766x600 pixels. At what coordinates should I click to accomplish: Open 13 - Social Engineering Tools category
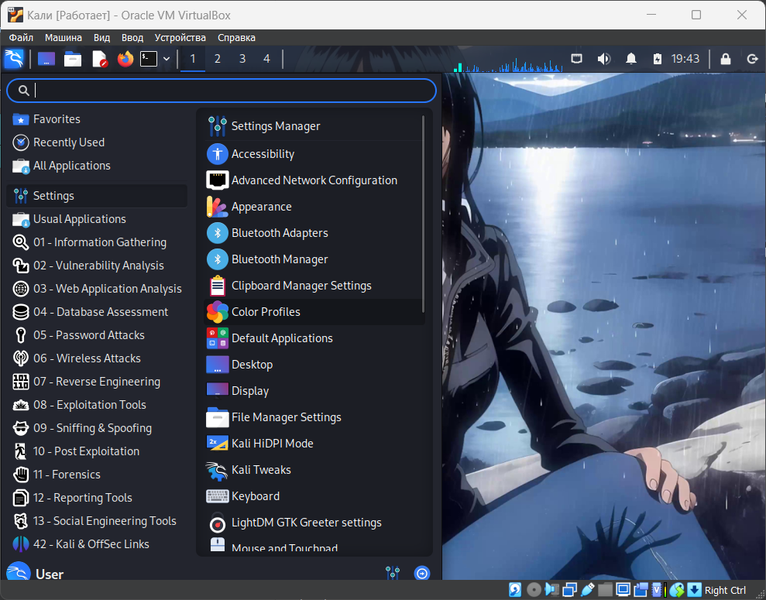point(98,521)
